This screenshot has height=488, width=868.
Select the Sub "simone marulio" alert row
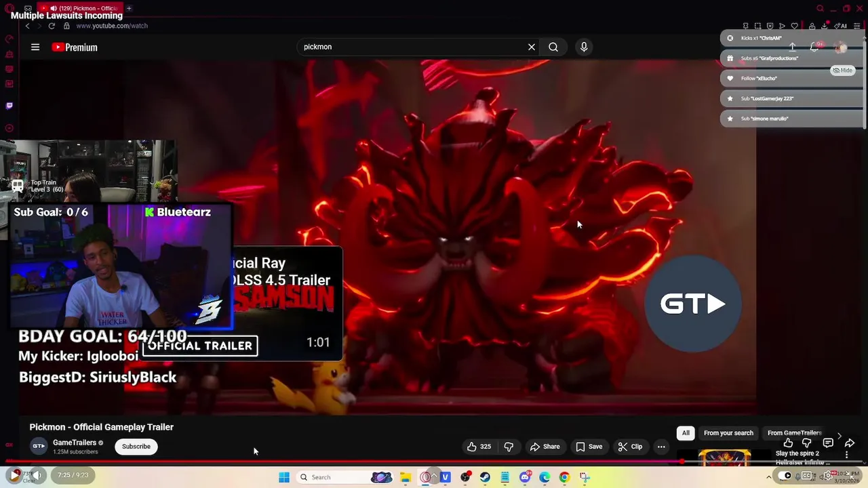(792, 119)
